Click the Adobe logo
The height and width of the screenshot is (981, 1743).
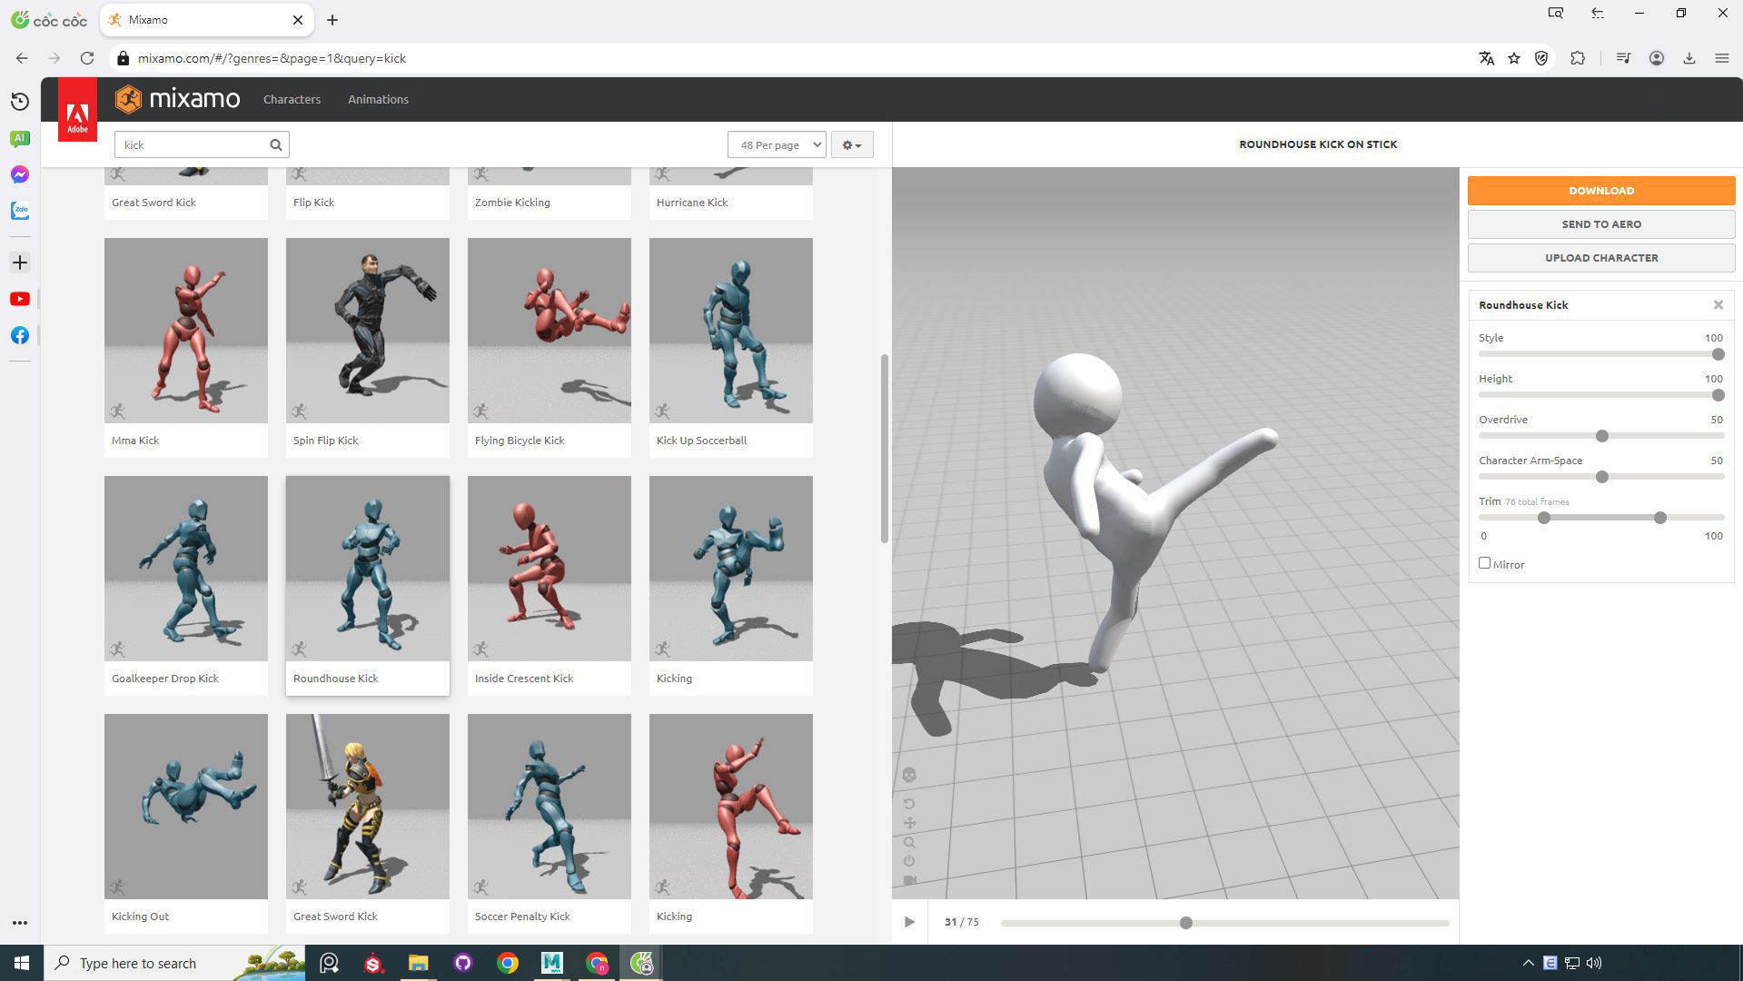click(x=78, y=110)
